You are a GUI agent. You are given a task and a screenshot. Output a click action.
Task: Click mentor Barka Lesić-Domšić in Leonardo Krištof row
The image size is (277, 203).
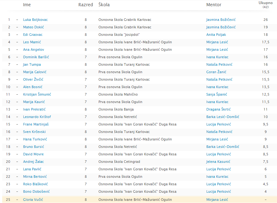(x=223, y=117)
